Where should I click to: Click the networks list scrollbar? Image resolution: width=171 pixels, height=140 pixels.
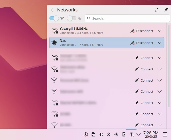[168, 64]
